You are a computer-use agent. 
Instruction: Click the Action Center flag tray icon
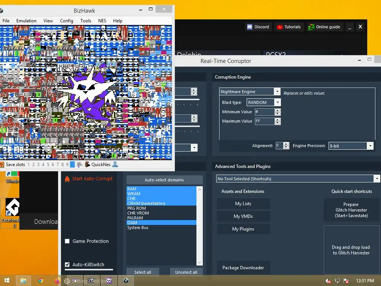pyautogui.click(x=346, y=281)
